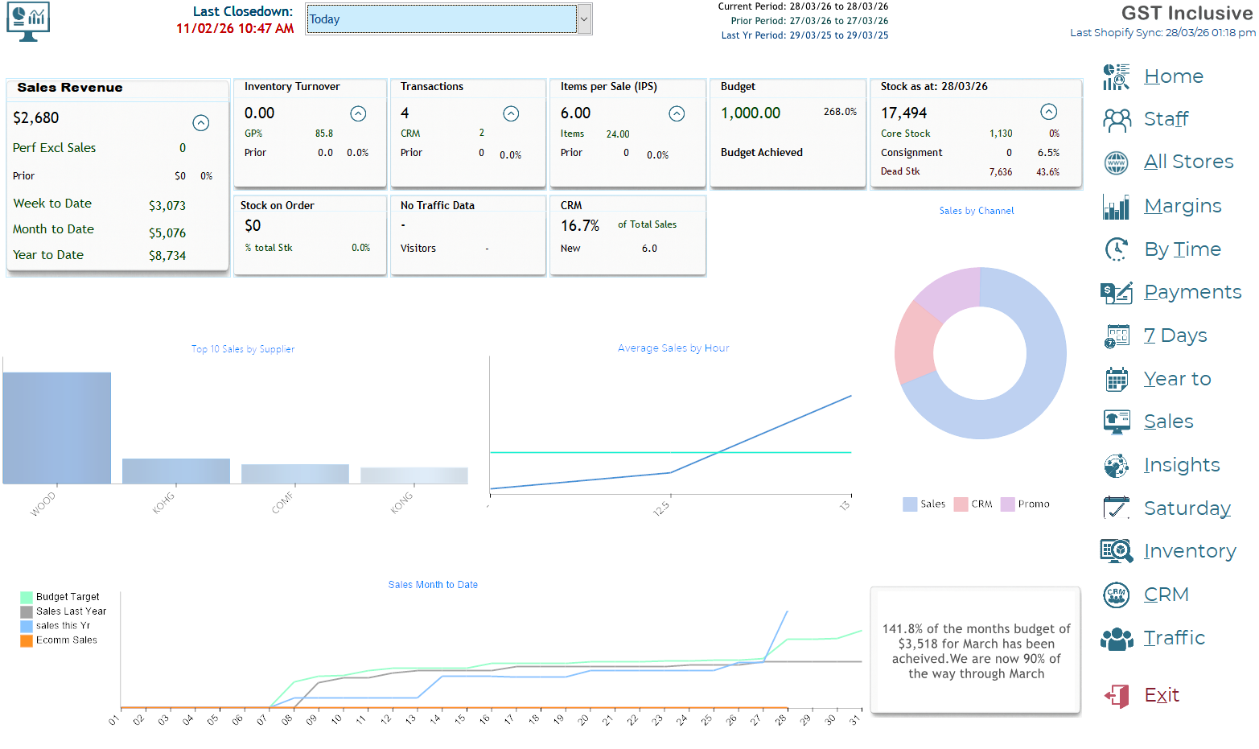The image size is (1259, 749).
Task: Select the Margins bar chart icon
Action: tap(1116, 207)
